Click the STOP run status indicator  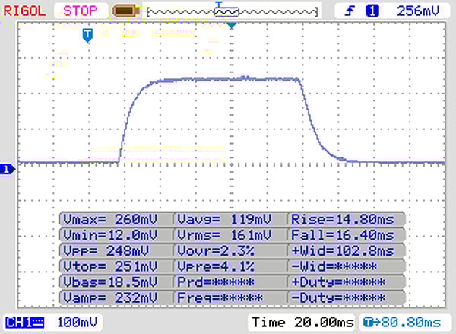click(x=81, y=11)
